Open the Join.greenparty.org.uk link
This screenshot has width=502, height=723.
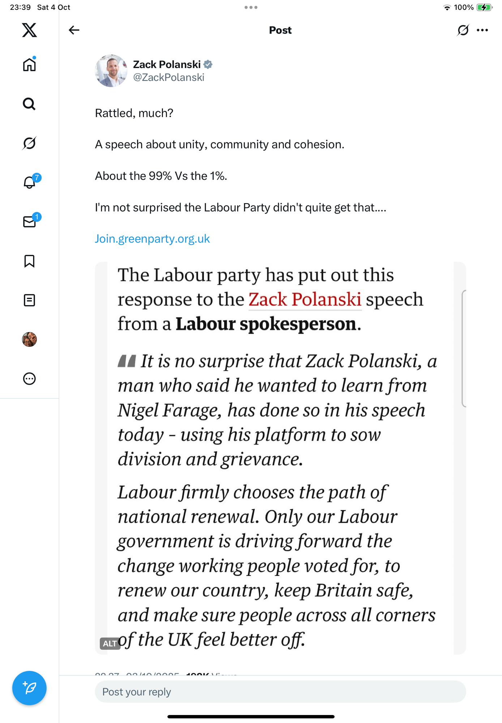click(x=152, y=239)
